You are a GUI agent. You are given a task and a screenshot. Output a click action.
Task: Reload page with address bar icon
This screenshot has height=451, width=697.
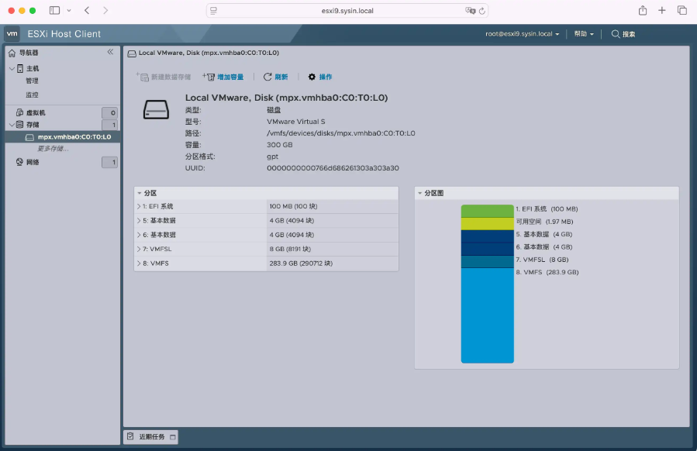pyautogui.click(x=482, y=11)
